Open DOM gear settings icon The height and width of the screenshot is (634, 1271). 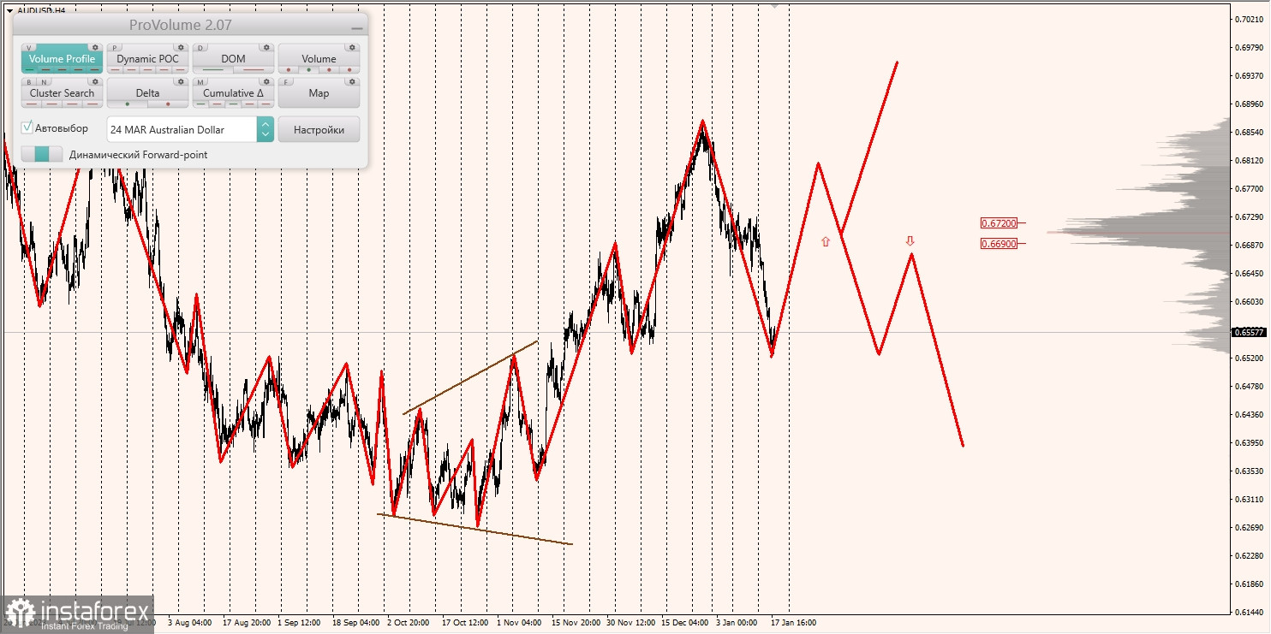[266, 48]
